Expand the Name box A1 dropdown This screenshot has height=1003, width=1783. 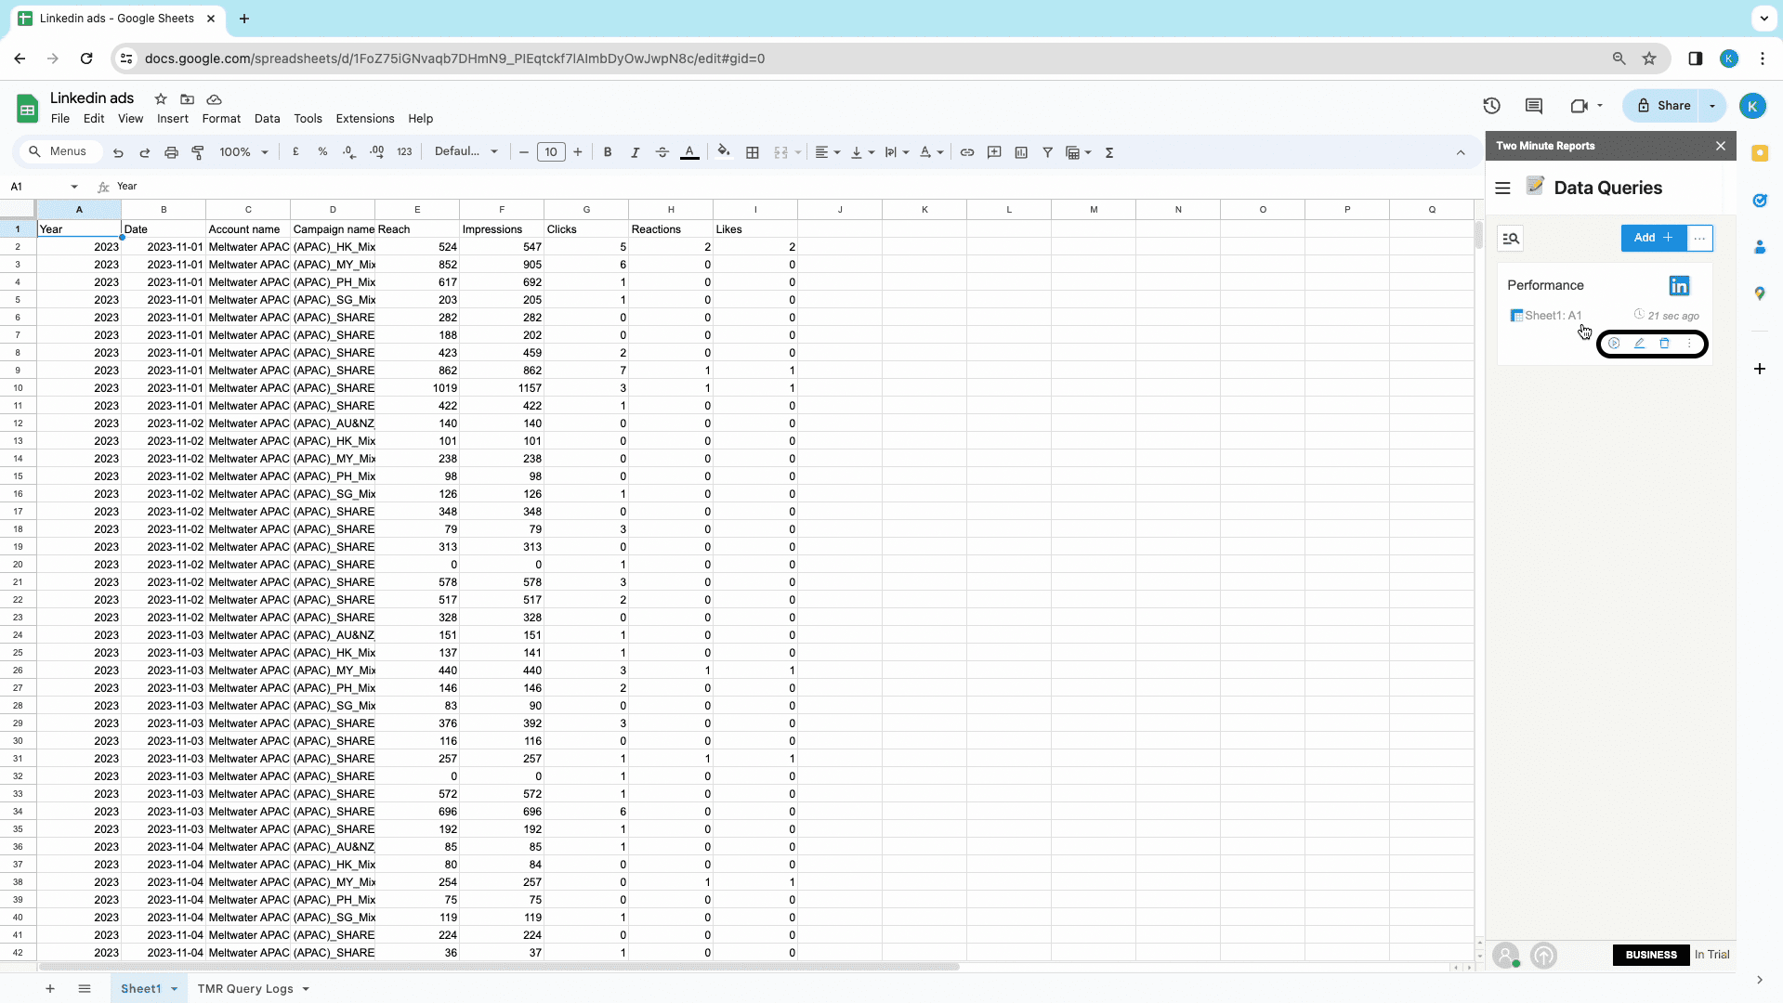pos(74,187)
